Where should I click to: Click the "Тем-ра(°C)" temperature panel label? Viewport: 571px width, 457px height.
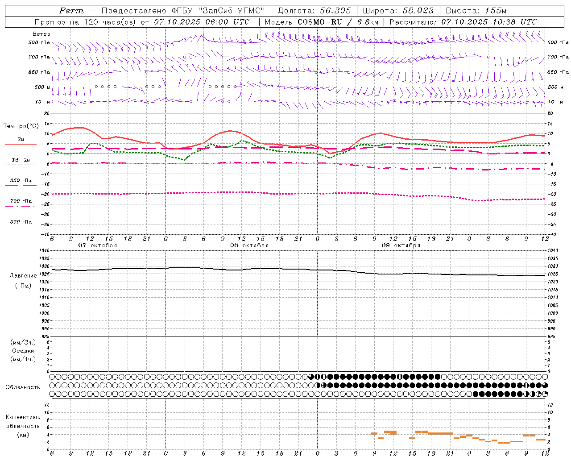(x=21, y=126)
